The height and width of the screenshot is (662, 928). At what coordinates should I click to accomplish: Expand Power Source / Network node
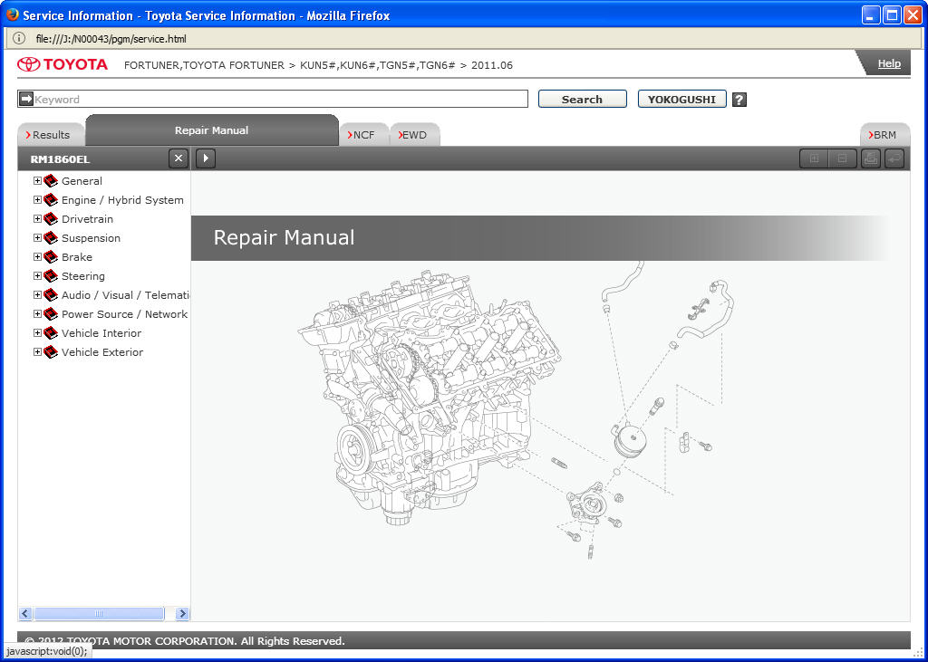click(37, 313)
